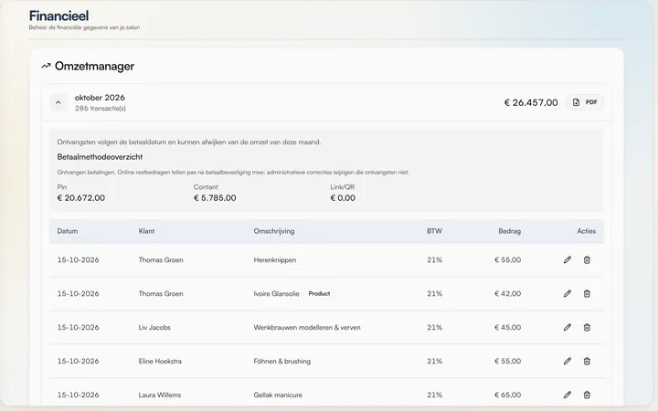
Task: Click the Betaalmethodeoverzicht heading
Action: [x=100, y=157]
